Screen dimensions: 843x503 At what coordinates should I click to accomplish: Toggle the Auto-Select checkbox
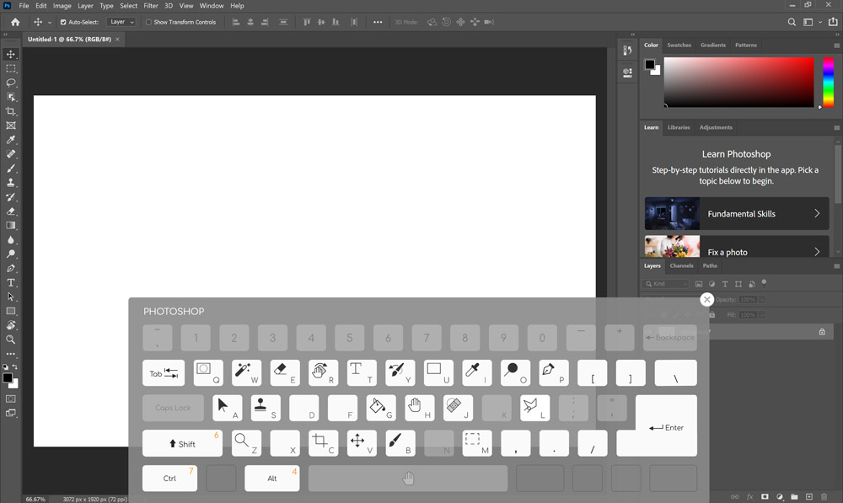[63, 22]
